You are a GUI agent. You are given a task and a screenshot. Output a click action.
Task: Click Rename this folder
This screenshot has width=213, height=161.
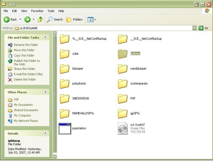(26, 45)
